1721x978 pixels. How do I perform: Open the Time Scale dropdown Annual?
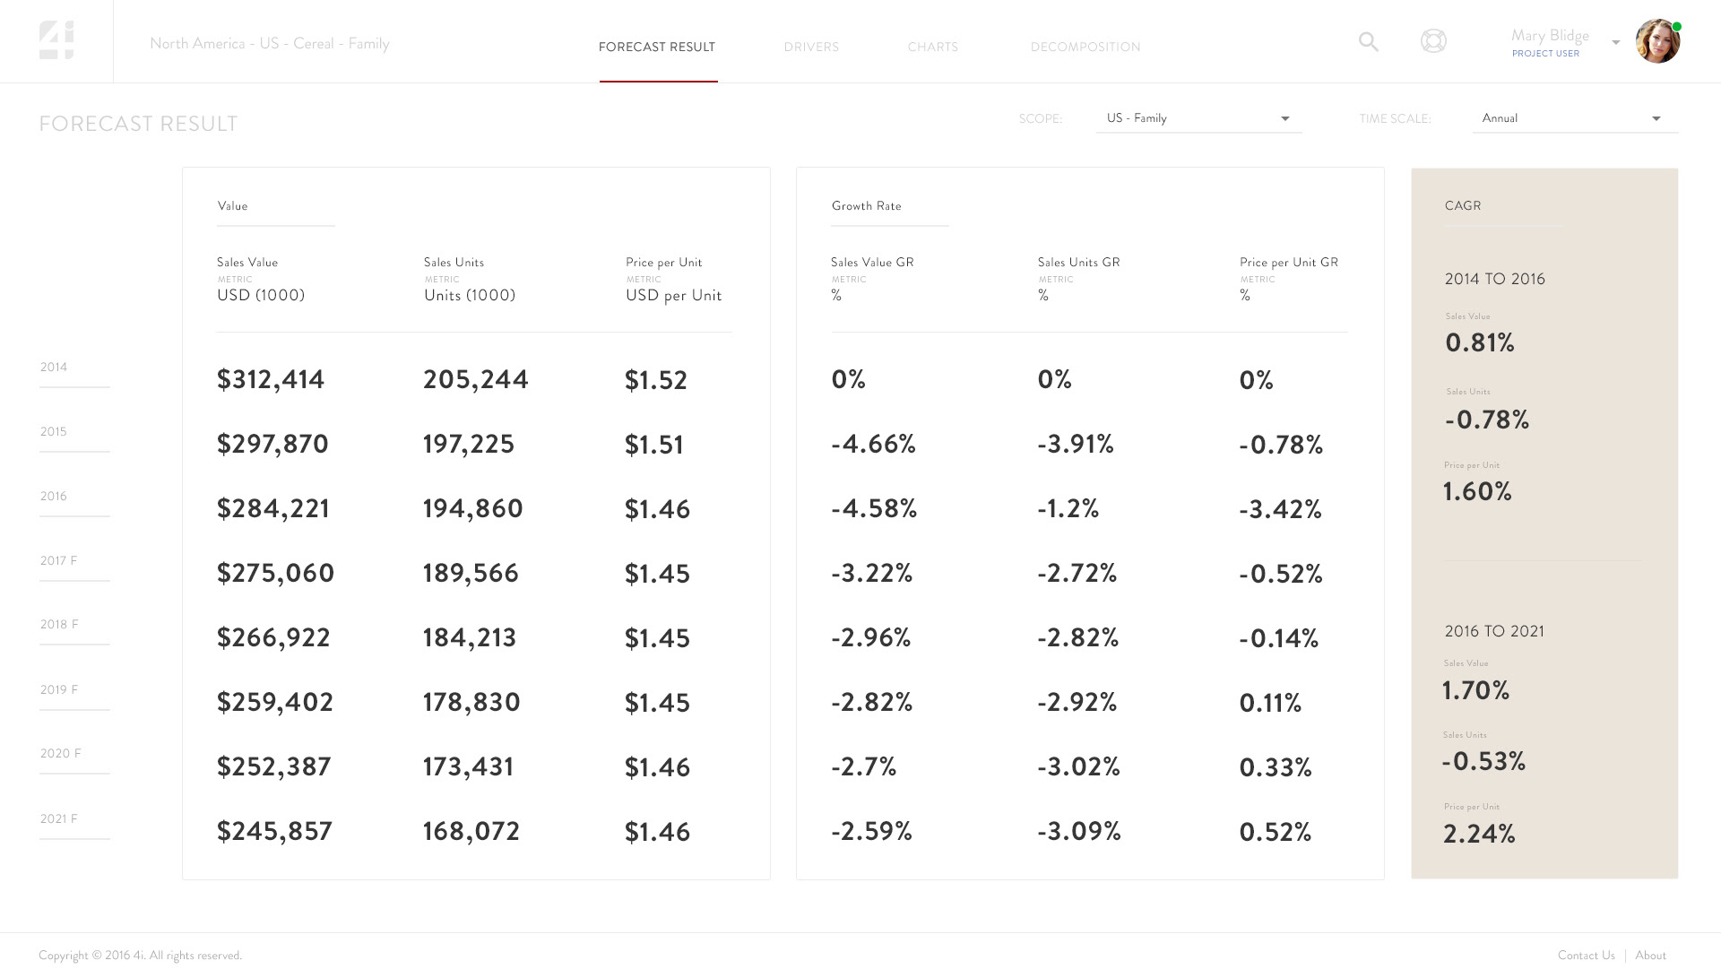point(1574,118)
